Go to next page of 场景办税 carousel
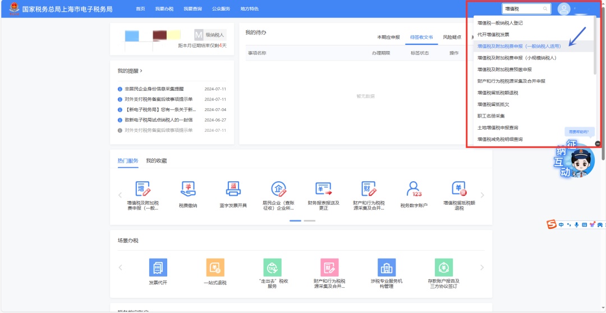Image resolution: width=606 pixels, height=313 pixels. 482,268
